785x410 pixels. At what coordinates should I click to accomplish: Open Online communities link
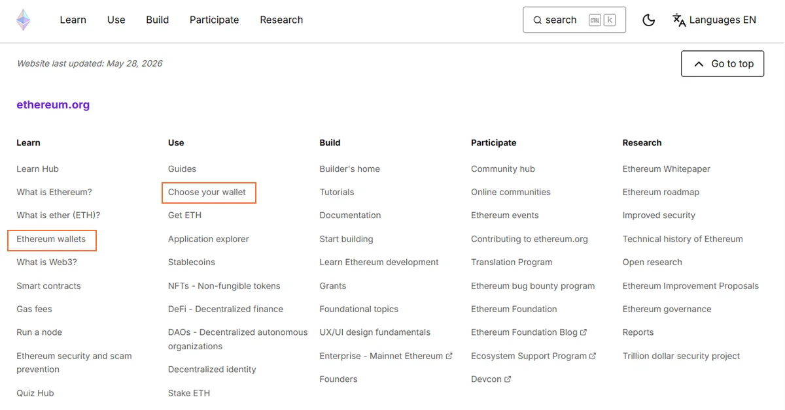pos(511,192)
